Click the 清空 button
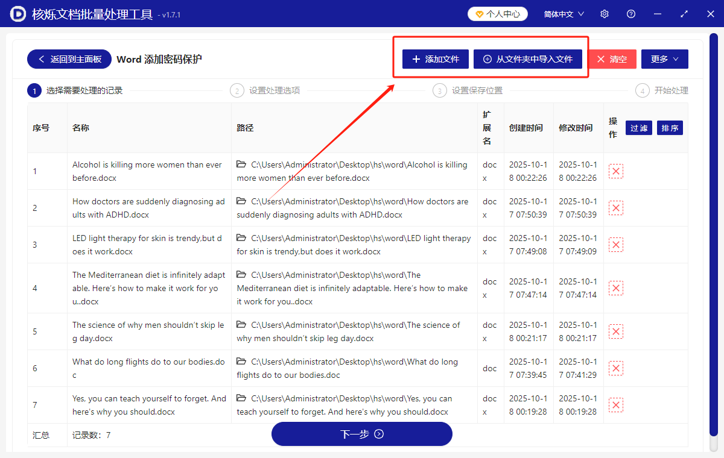The width and height of the screenshot is (724, 458). [612, 58]
